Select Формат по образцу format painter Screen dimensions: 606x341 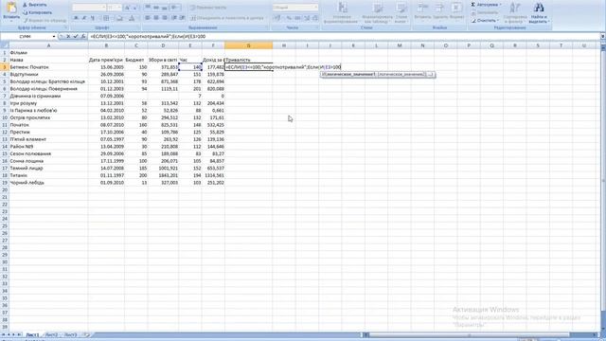(x=45, y=20)
